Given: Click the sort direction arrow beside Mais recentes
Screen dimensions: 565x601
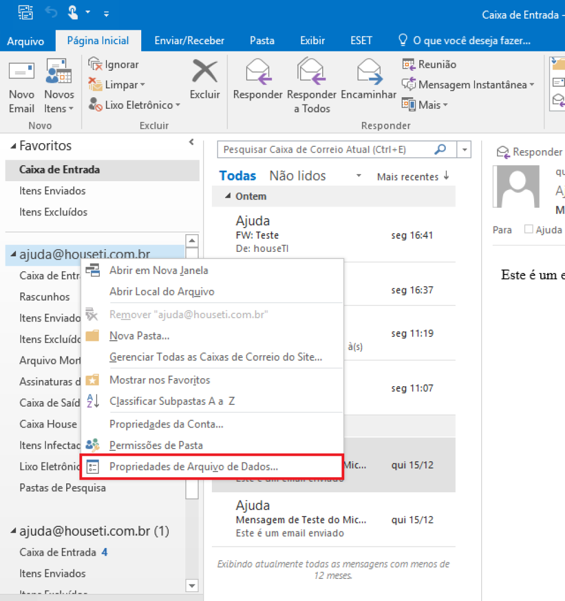Looking at the screenshot, I should click(x=446, y=176).
